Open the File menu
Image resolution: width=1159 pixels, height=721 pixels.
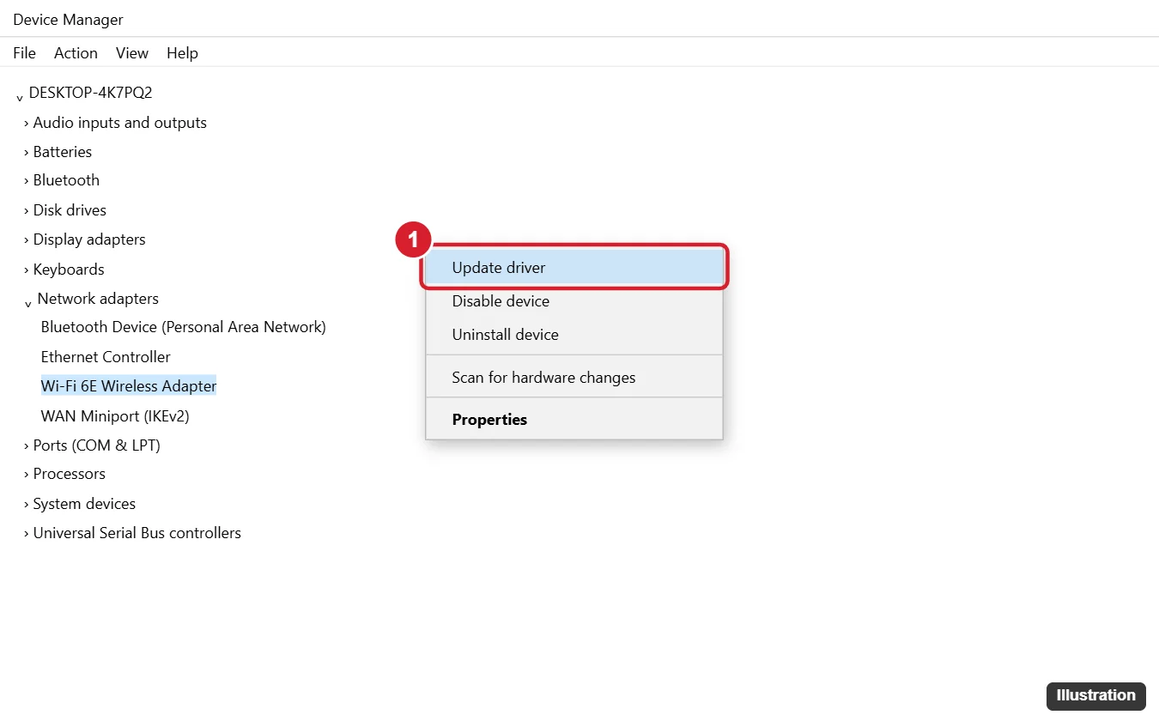[x=24, y=53]
